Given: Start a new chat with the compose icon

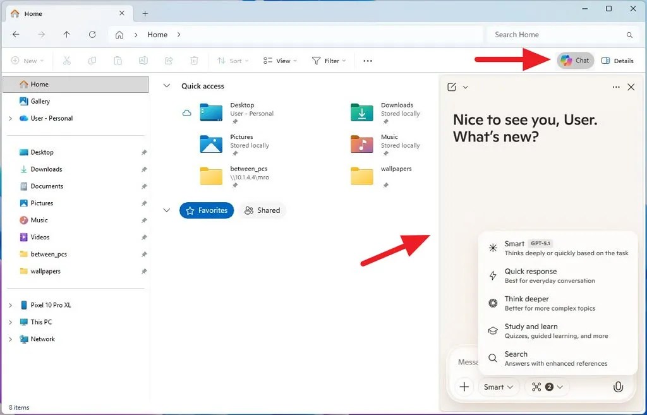Looking at the screenshot, I should (452, 87).
